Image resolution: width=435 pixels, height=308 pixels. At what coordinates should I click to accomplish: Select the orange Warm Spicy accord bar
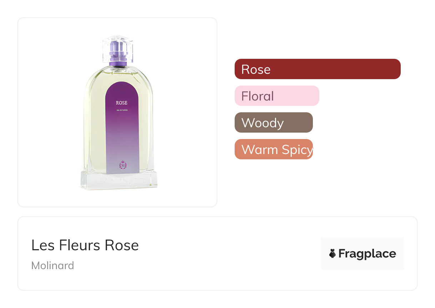(274, 149)
